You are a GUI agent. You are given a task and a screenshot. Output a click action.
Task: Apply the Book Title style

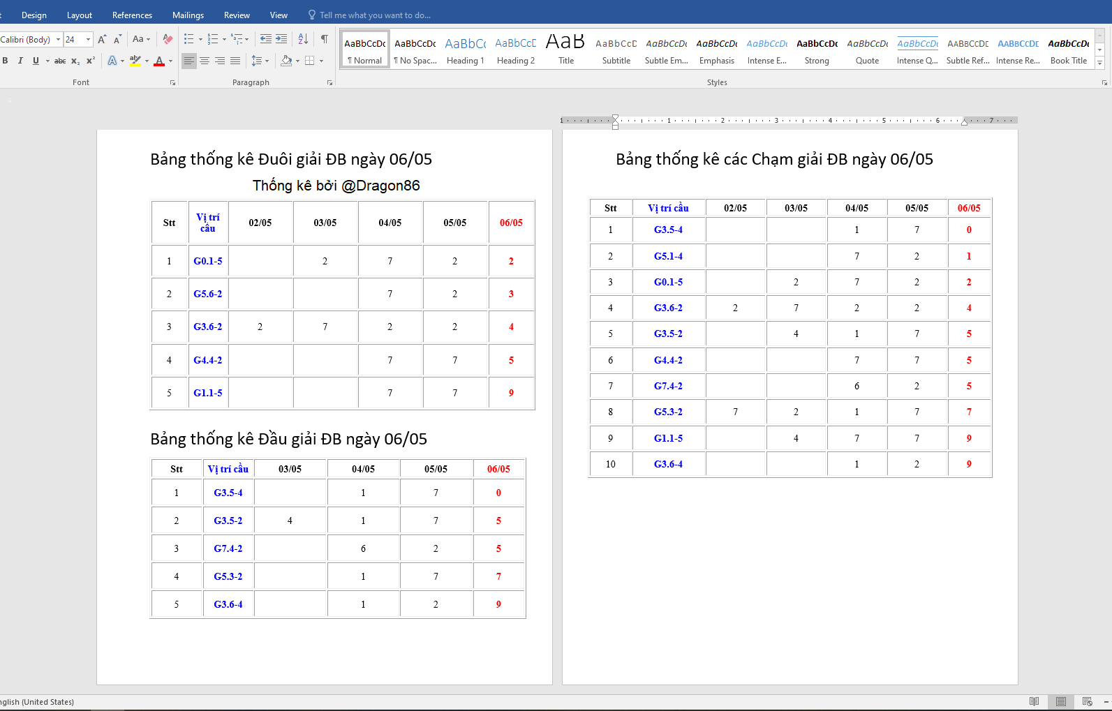tap(1068, 50)
